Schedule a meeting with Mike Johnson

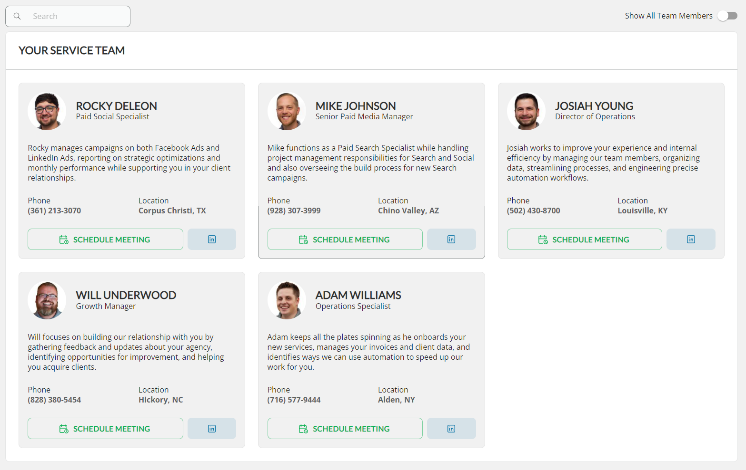pos(345,240)
